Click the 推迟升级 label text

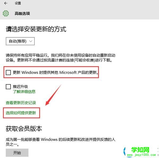click(x=20, y=87)
